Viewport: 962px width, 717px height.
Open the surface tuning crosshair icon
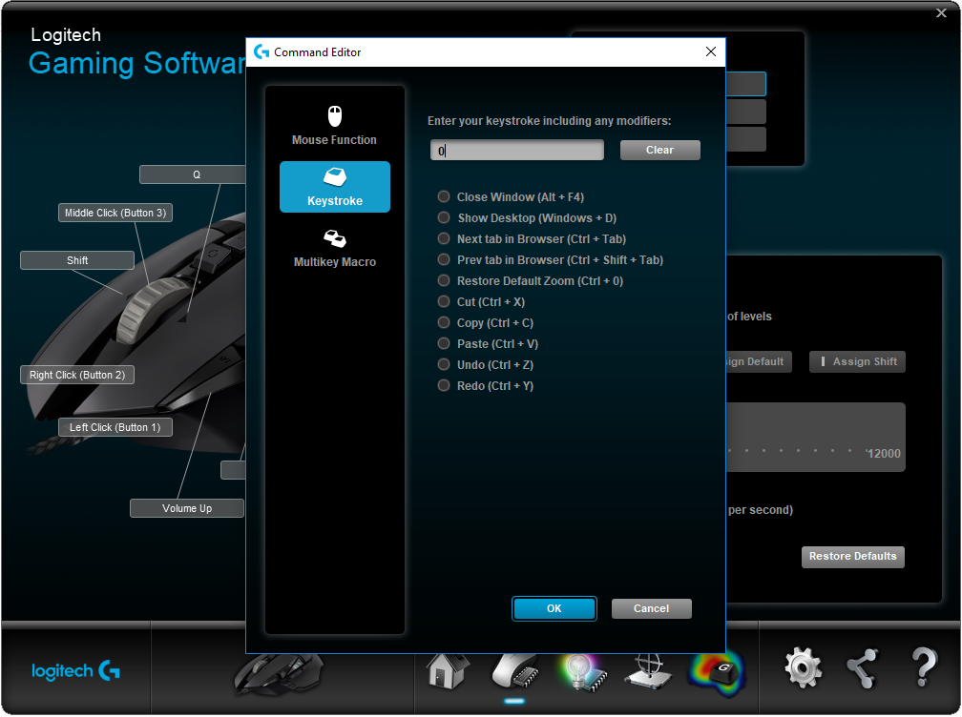click(649, 671)
